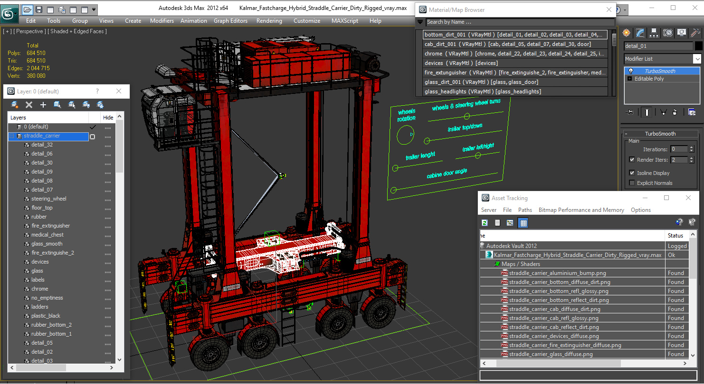Click Perspective viewport label
Viewport: 704px width, 384px height.
click(x=29, y=31)
